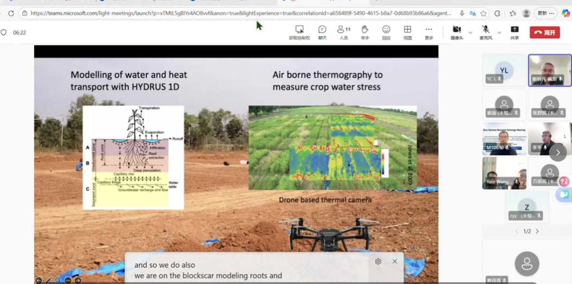The image size is (572, 284).
Task: Leave the meeting with red 离开 button
Action: pyautogui.click(x=544, y=33)
